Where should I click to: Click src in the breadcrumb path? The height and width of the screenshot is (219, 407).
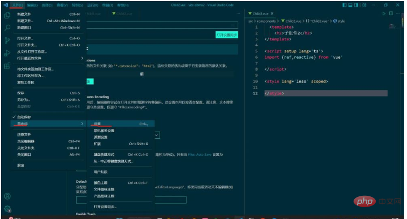click(251, 21)
